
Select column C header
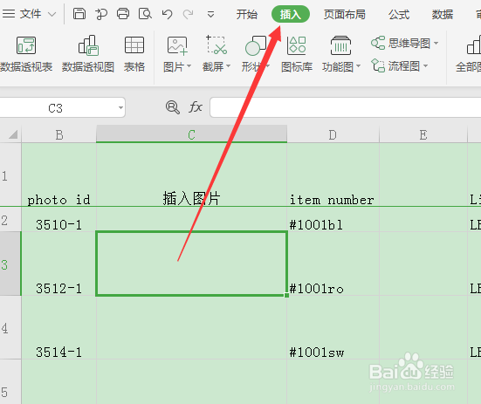[x=191, y=134]
